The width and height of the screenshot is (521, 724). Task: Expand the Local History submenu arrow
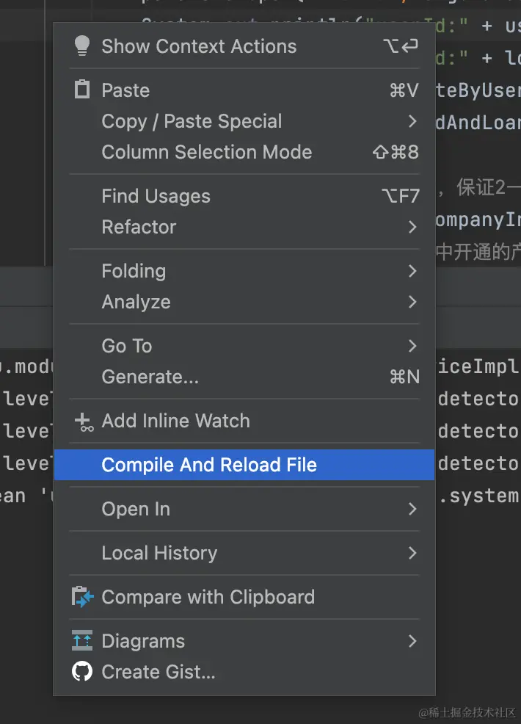pos(412,553)
